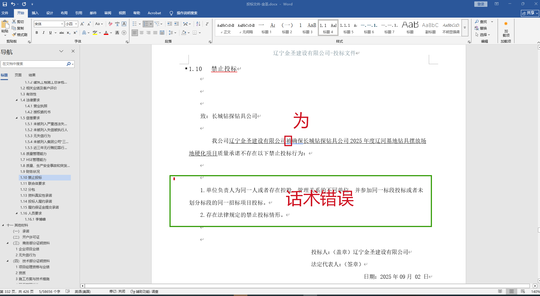Open the 审阅 (Review) ribbon tab
This screenshot has width=540, height=296.
pos(107,13)
